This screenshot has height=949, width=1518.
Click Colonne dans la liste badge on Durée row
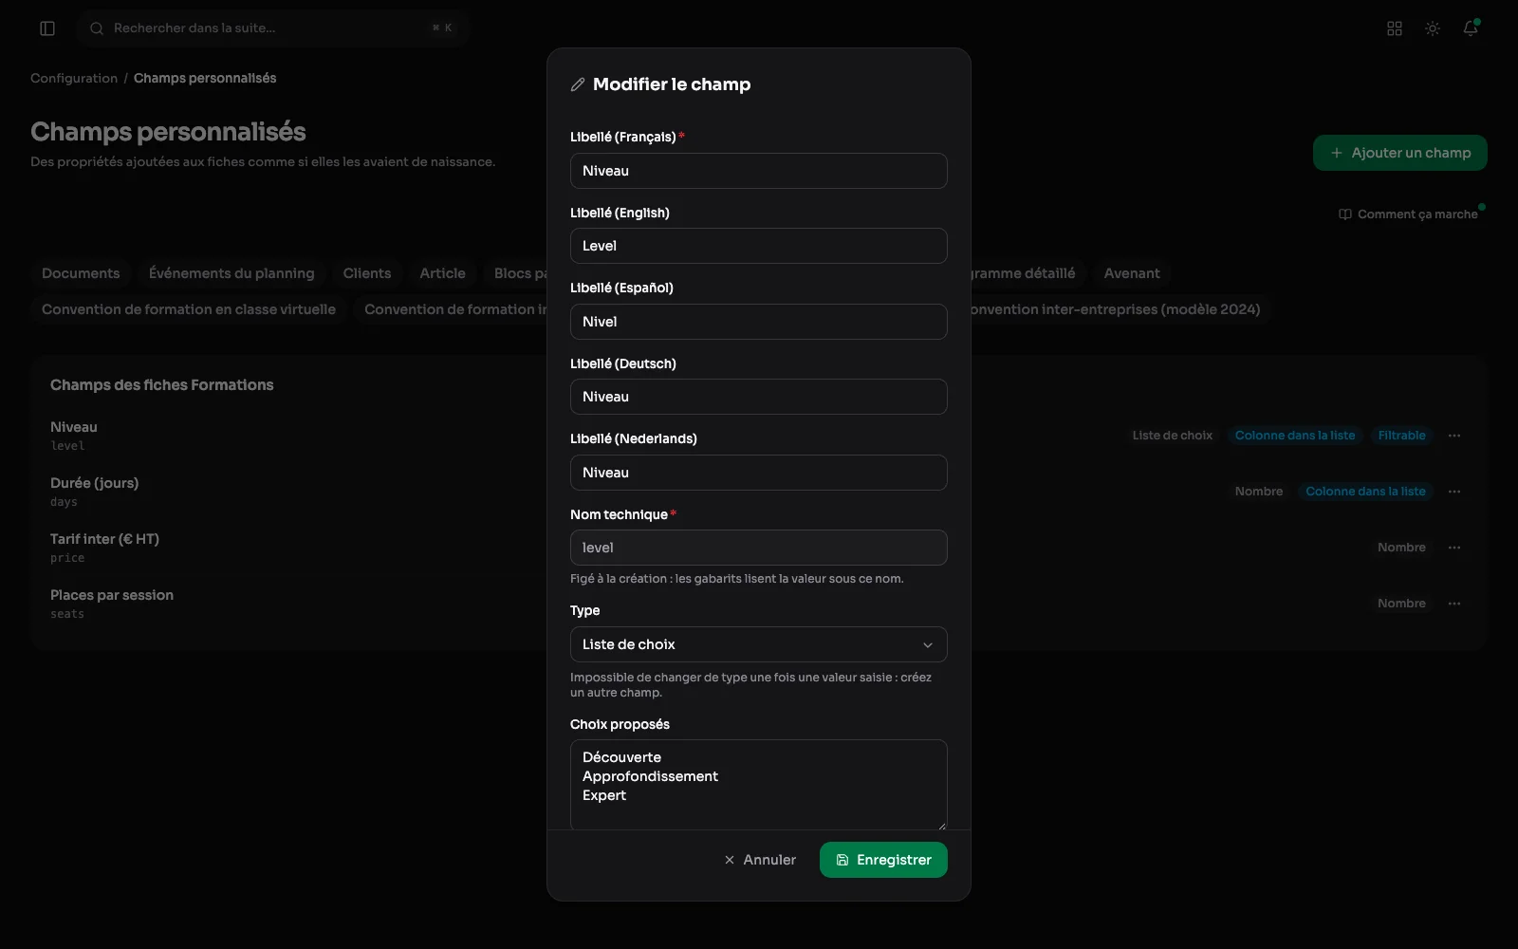point(1365,492)
